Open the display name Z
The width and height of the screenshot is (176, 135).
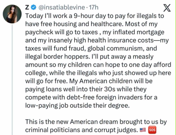click(27, 7)
